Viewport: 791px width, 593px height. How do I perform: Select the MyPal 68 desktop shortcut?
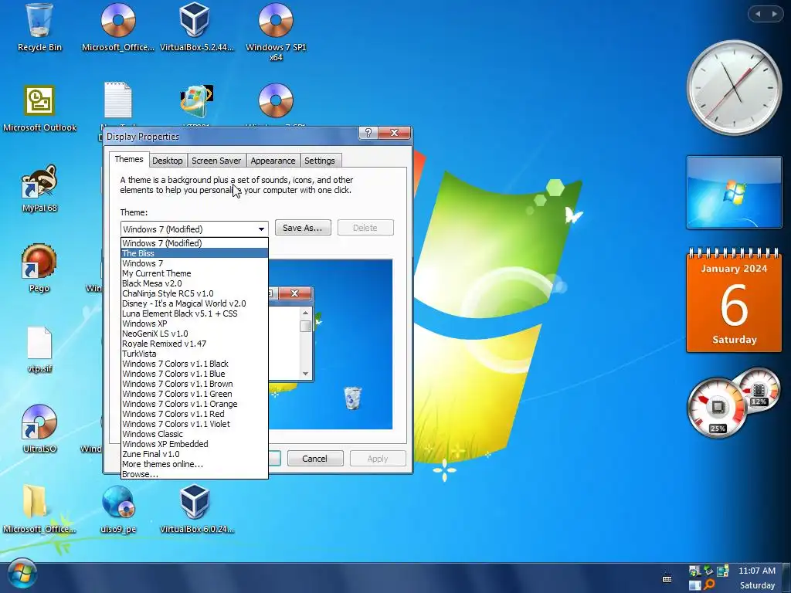tap(39, 188)
